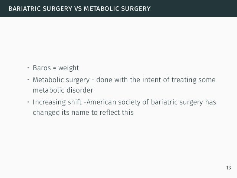The image size is (237, 178).
Task: Click the slide title 'Bariatric Surgery vs Metabolic Surgery'
Action: 79,9
